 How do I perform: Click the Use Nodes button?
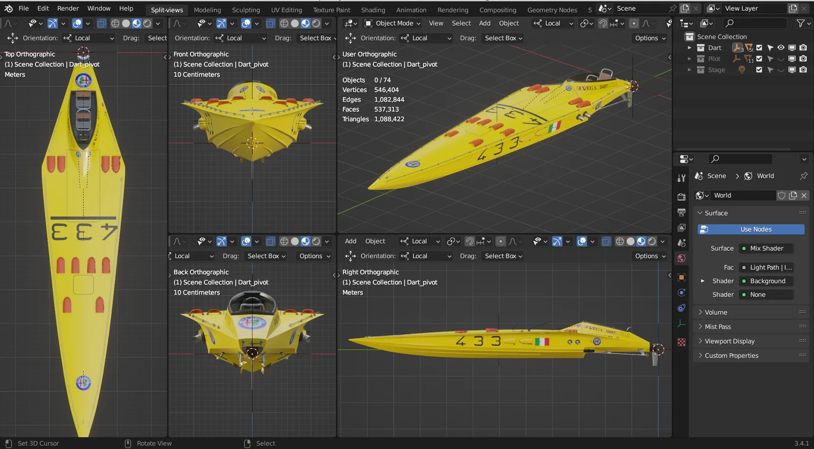click(751, 229)
